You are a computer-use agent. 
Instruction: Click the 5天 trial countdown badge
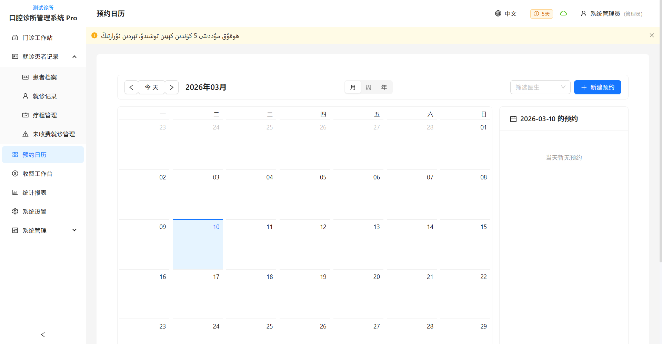[541, 14]
